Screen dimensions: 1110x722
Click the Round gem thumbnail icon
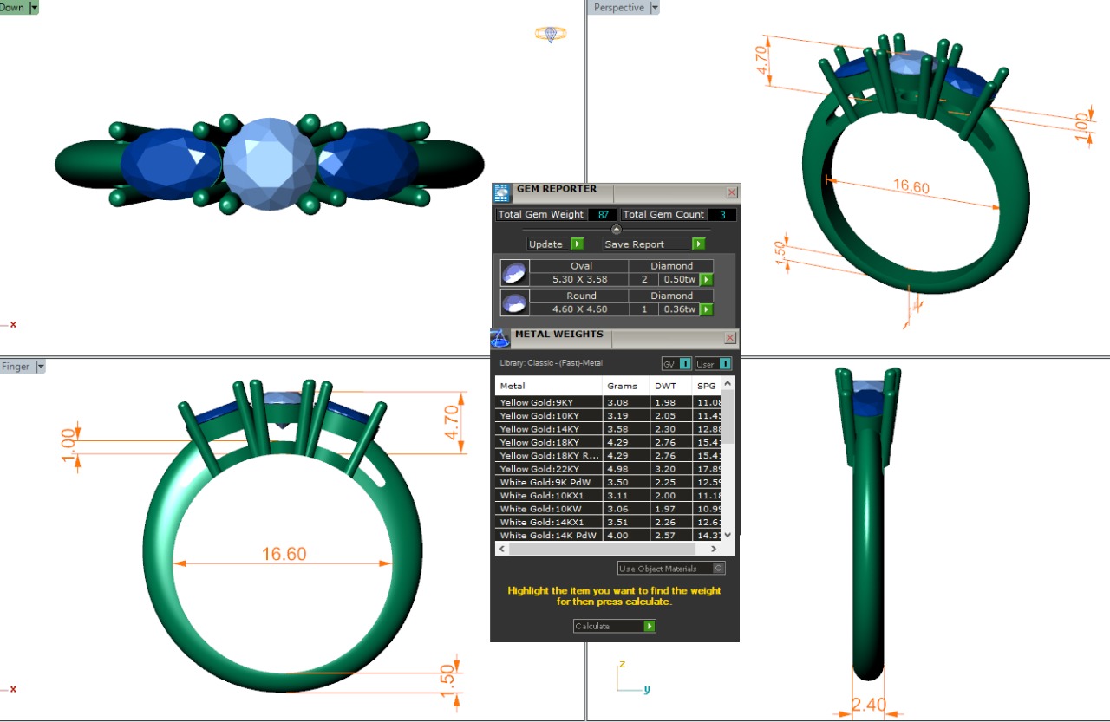[x=514, y=302]
